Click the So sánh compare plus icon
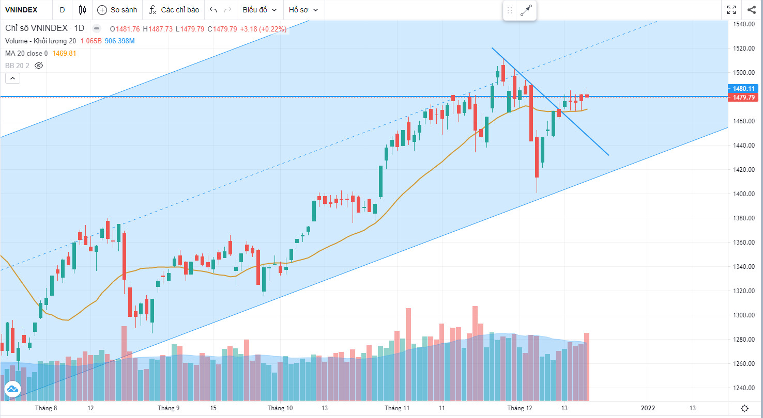Viewport: 763px width, 418px height. click(x=102, y=10)
